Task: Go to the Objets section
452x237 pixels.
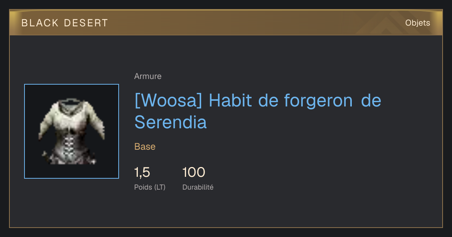Action: click(418, 23)
